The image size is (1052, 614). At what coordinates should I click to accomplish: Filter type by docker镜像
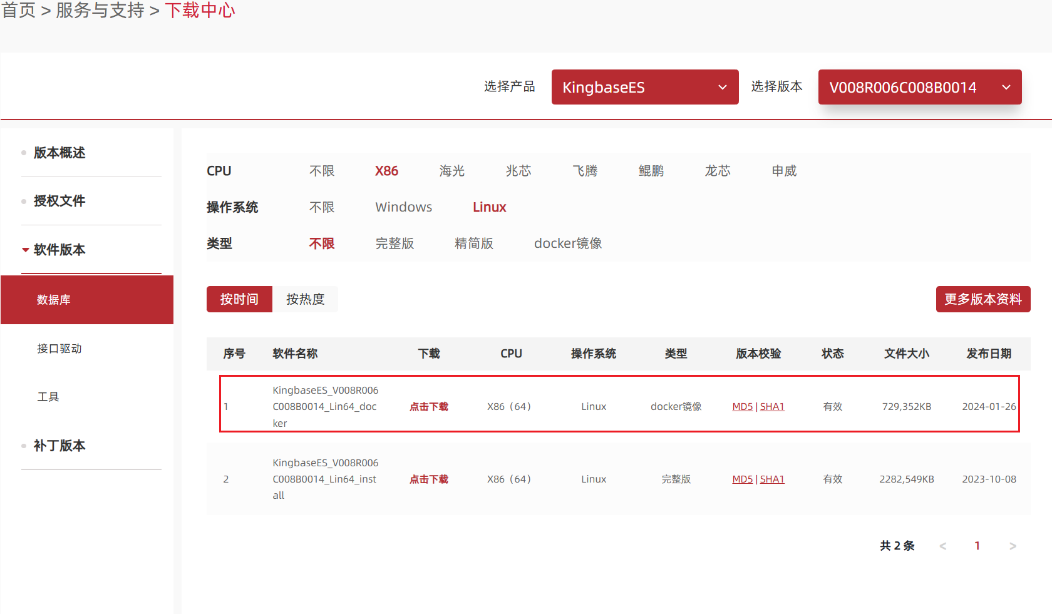(568, 243)
